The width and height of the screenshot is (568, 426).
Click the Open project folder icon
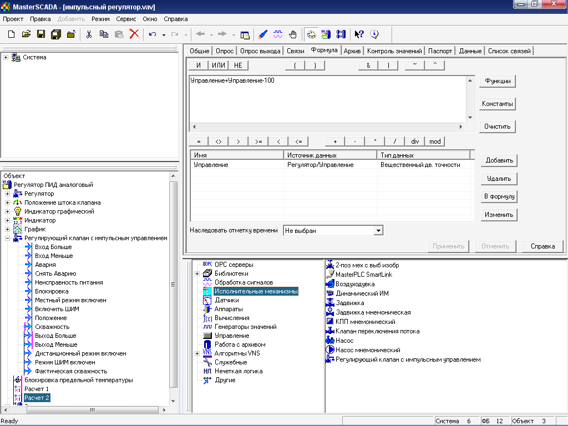click(26, 34)
